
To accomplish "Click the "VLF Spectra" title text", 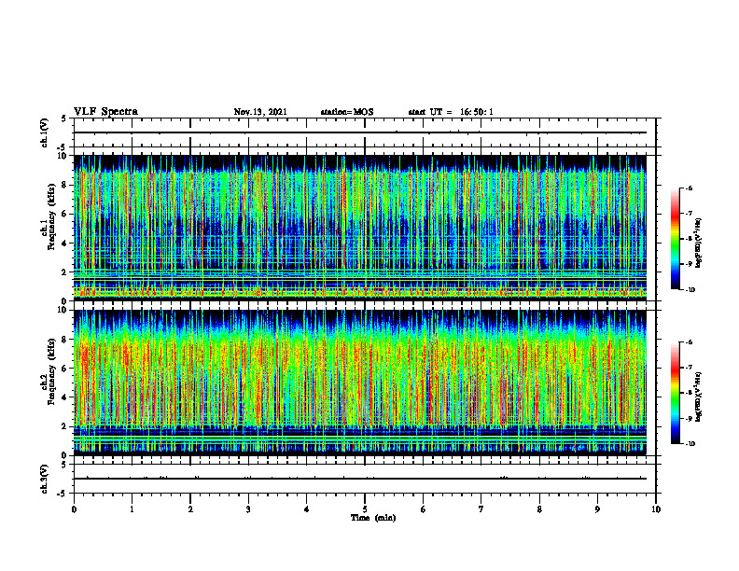I will point(106,112).
